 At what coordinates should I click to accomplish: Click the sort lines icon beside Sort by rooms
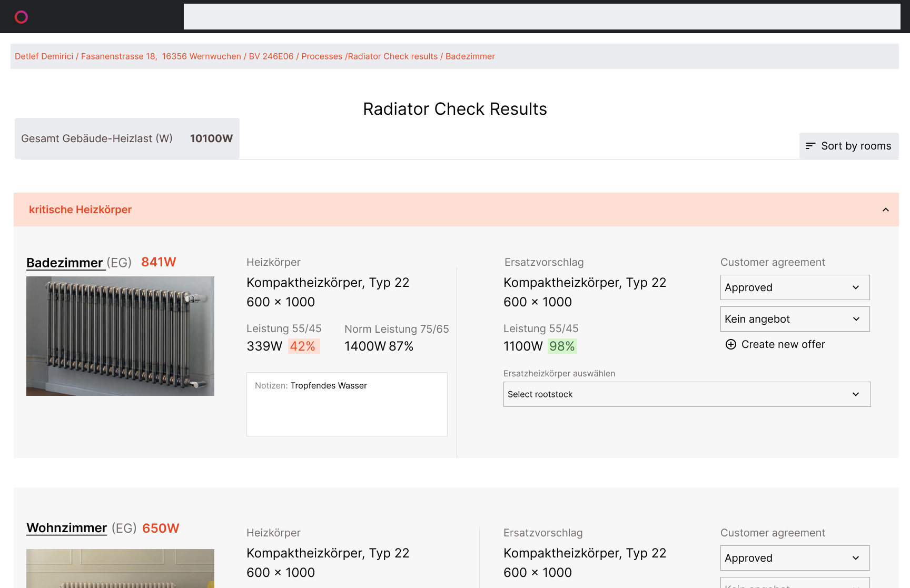810,146
